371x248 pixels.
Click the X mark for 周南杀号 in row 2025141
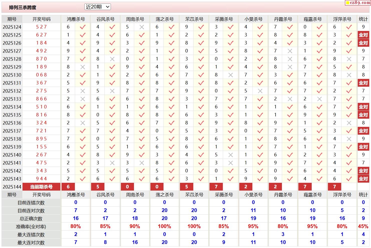point(142,163)
